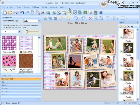Viewport: 140px width, 105px height.
Task: Switch to the Template panel section
Action: click(21, 76)
